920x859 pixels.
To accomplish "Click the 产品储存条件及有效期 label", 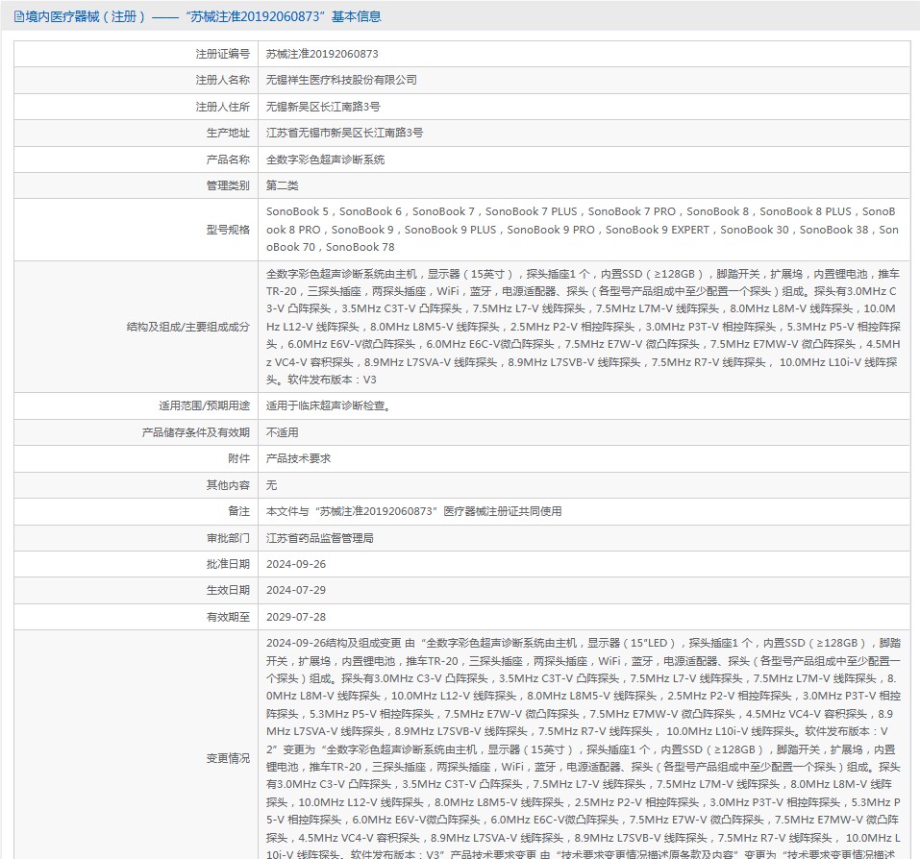I will (195, 432).
